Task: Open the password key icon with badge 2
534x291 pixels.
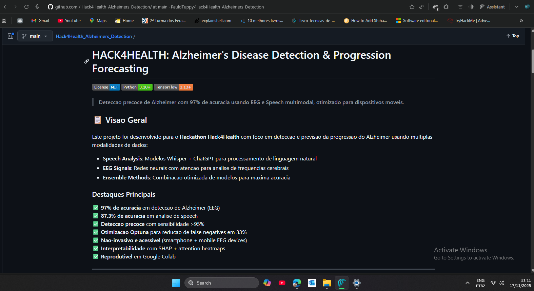Action: [x=436, y=7]
